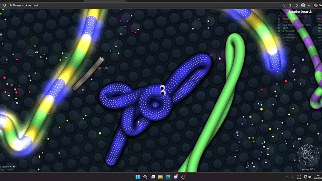Click the 'server 5671' label
This screenshot has height=181, width=322.
[x=308, y=169]
